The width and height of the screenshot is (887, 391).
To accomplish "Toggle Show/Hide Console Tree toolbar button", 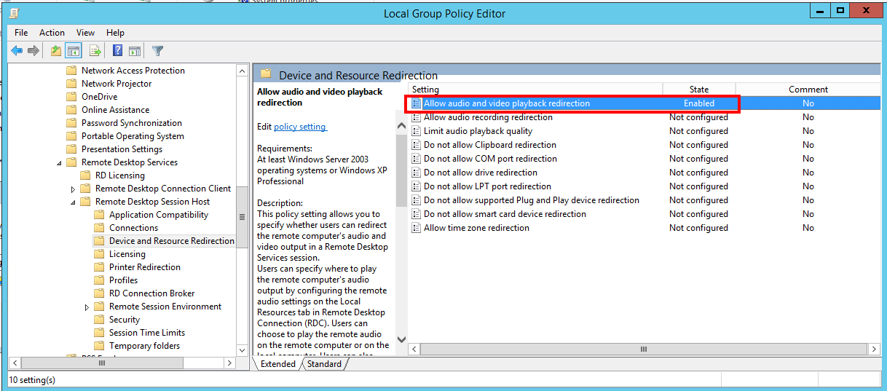I will [73, 51].
